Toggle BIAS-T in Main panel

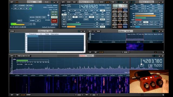[19, 20]
